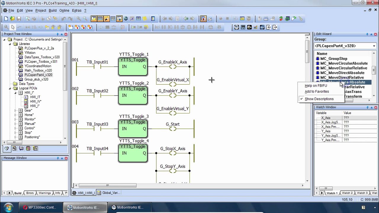Select MC_MoveDirectRelative in wizard list

click(x=342, y=78)
